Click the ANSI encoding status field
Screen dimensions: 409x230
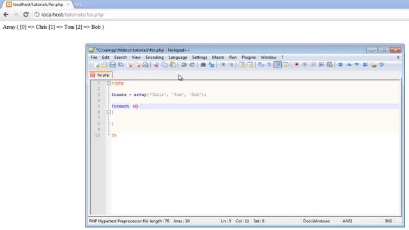[x=347, y=221]
